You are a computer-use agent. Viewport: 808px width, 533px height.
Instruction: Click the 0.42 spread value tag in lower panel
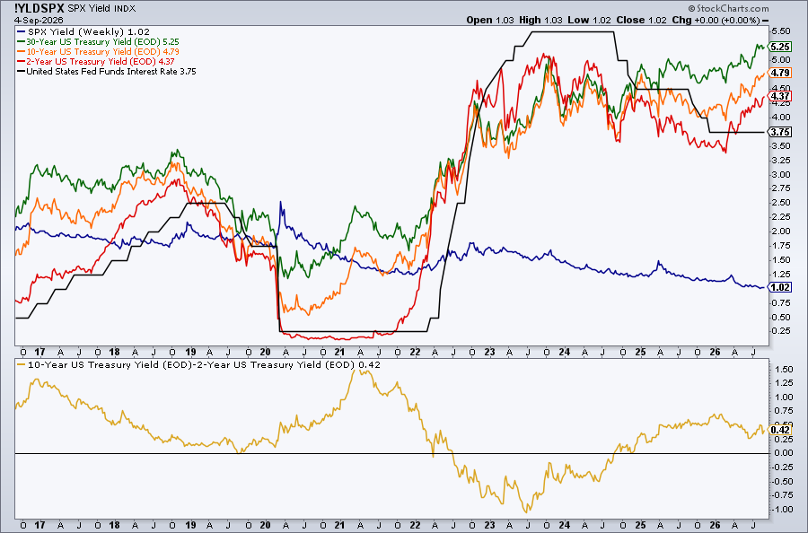tap(780, 430)
